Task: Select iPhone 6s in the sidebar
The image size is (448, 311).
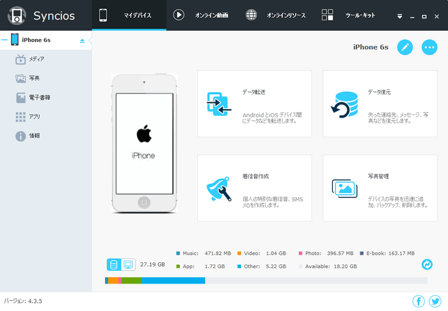Action: click(x=45, y=40)
